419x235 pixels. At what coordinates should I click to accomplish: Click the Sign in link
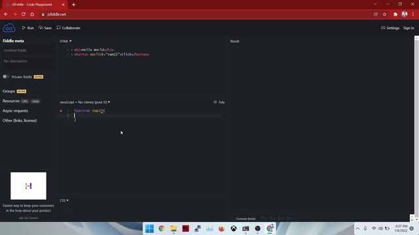tap(409, 28)
